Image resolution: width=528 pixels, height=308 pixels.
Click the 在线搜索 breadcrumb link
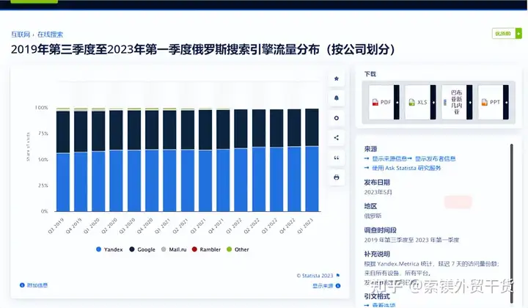(50, 34)
